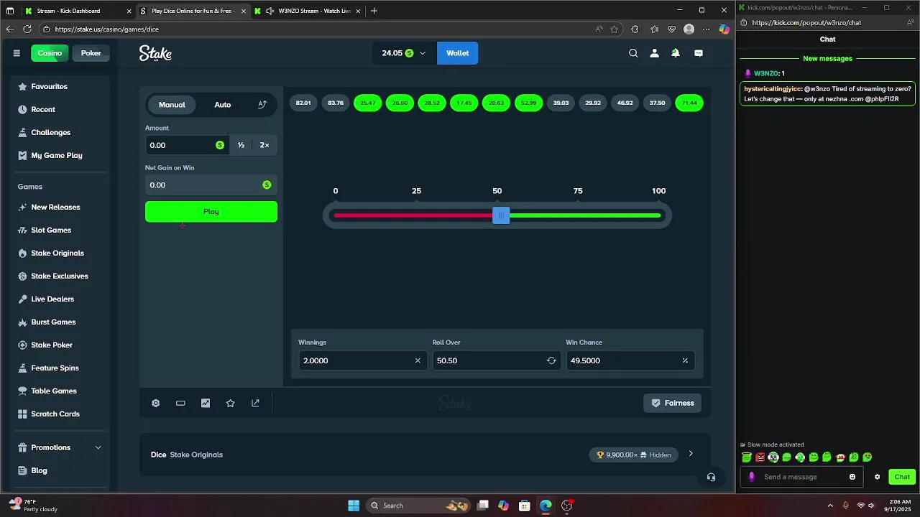The image size is (920, 517).
Task: Open the browser tab actions menu
Action: point(10,11)
